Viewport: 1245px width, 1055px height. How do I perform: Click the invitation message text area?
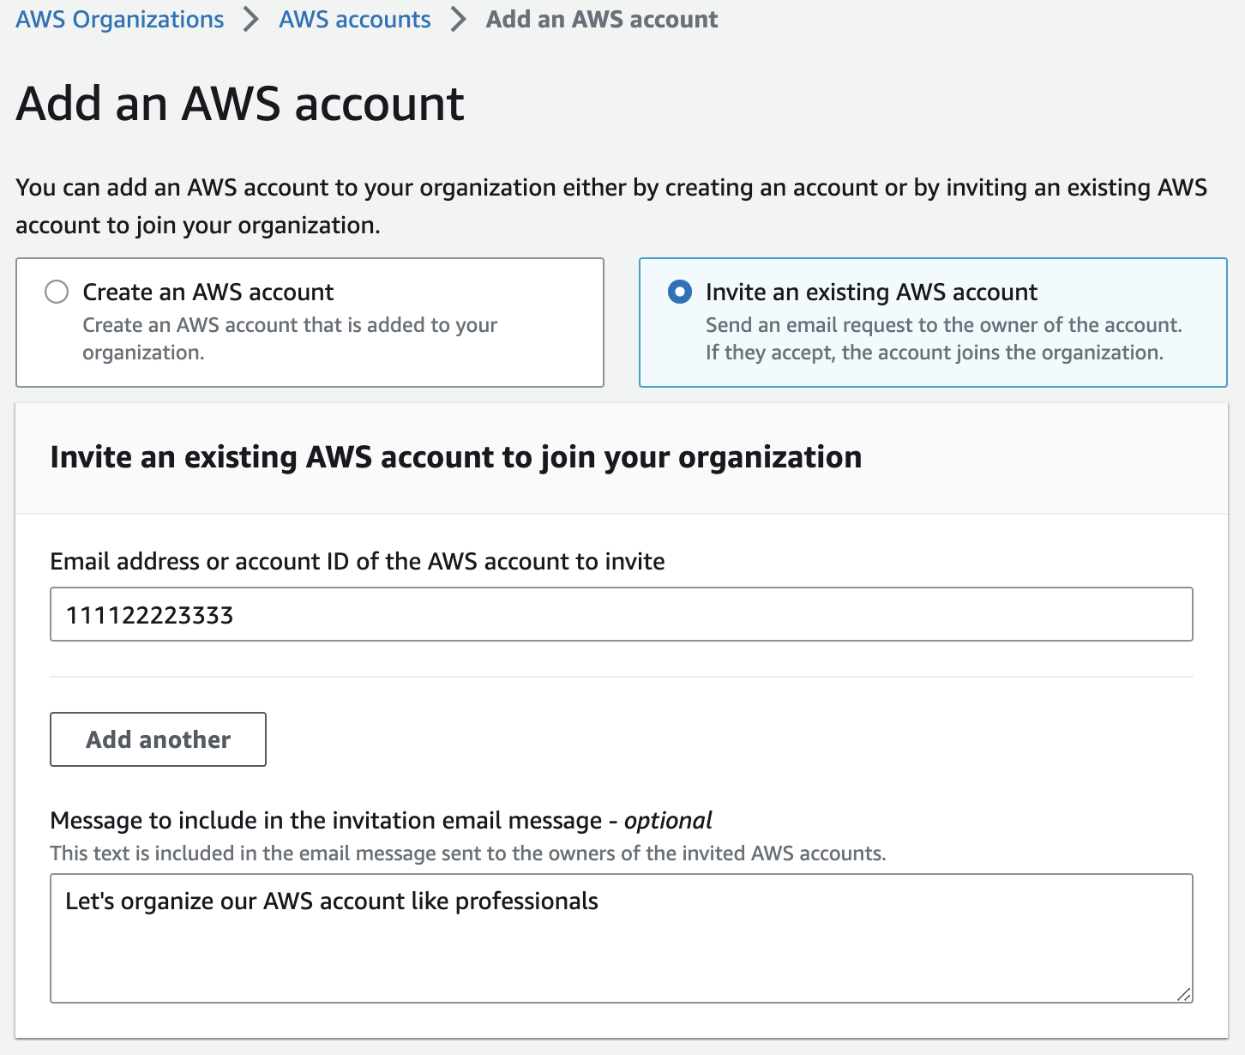point(622,938)
